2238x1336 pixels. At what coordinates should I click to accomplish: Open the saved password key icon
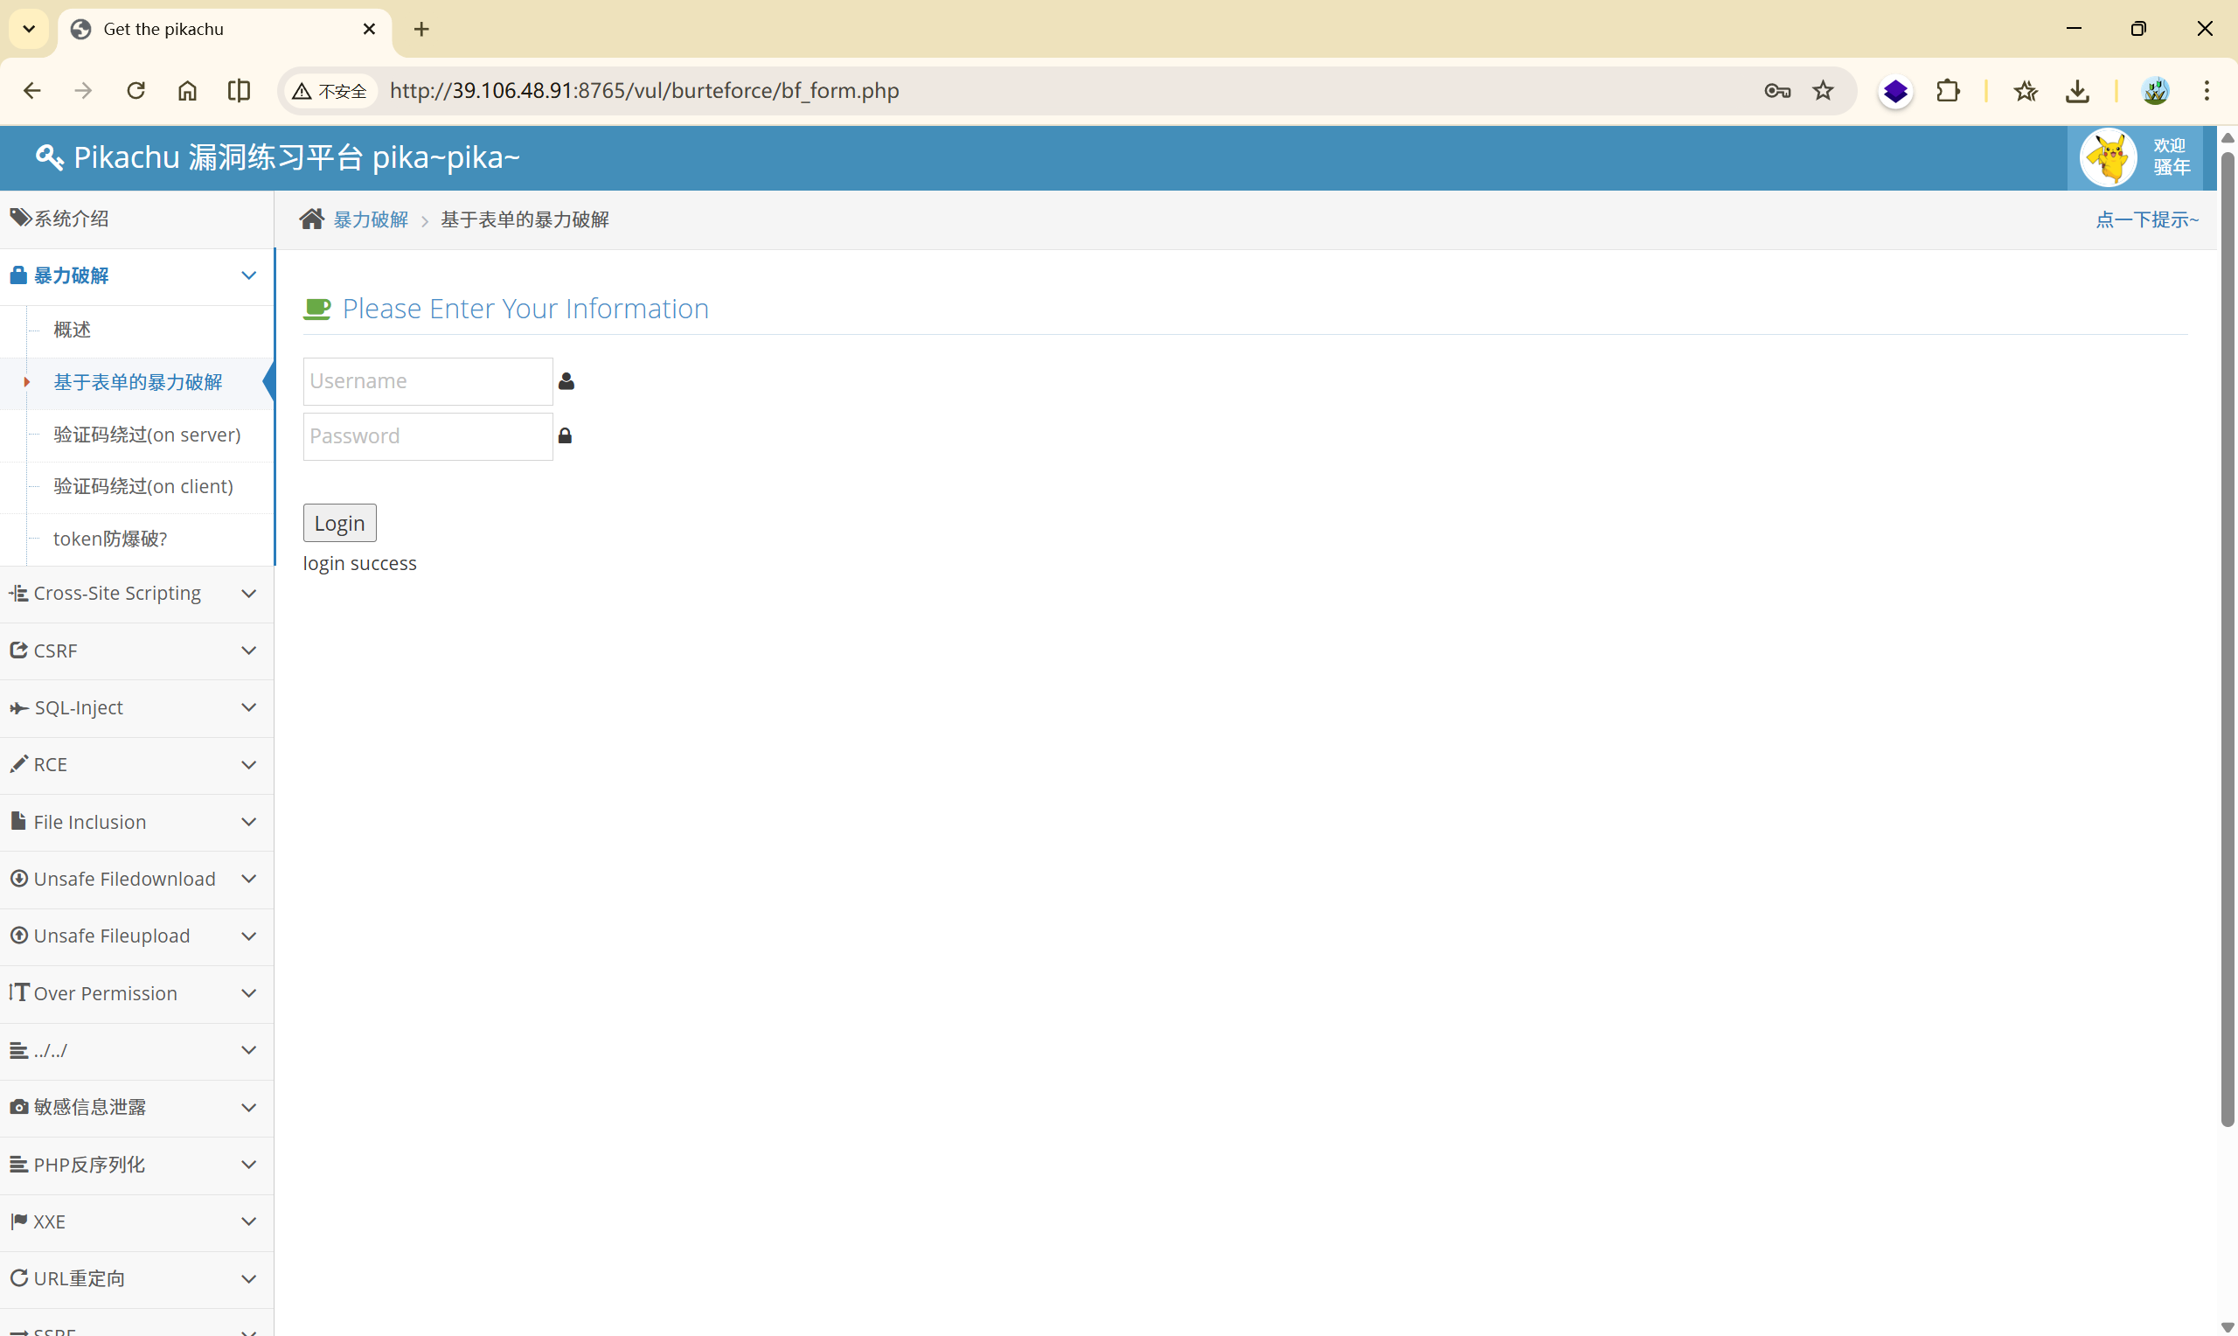tap(1776, 91)
